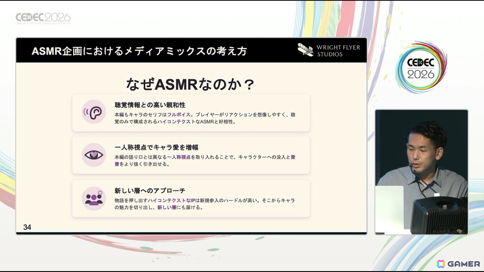Click the heading なぜASMRなのか？
The width and height of the screenshot is (484, 272).
click(x=190, y=83)
